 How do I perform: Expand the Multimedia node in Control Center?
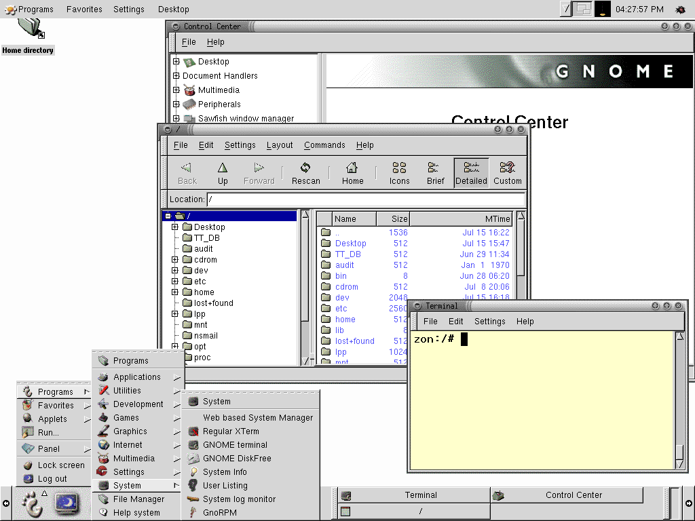point(176,90)
